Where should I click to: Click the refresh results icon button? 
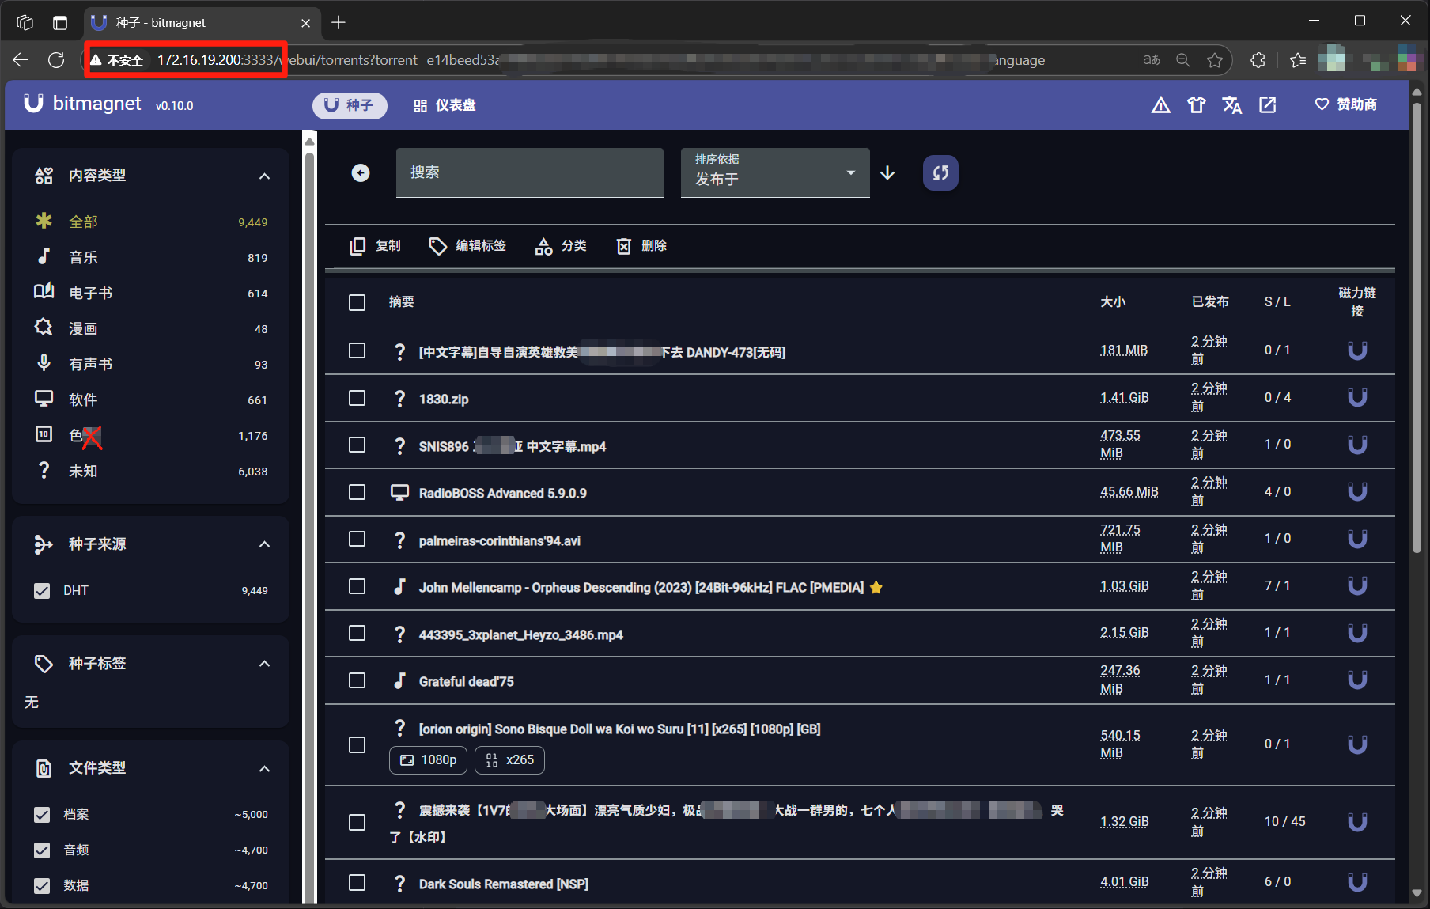(x=940, y=173)
